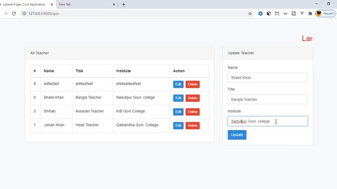The height and width of the screenshot is (189, 337).
Task: Close the Laravel 8 ajax Crud Application tab
Action: [x=52, y=4]
